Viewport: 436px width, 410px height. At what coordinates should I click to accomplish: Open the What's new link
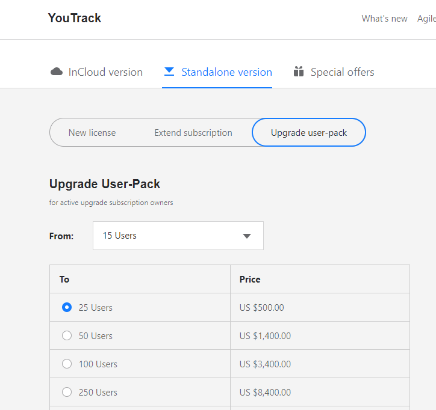tap(384, 19)
